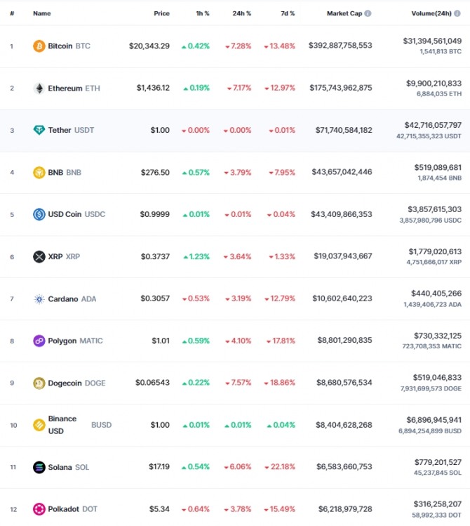Click the Ethereum diamond logo icon
The height and width of the screenshot is (526, 470).
point(39,88)
